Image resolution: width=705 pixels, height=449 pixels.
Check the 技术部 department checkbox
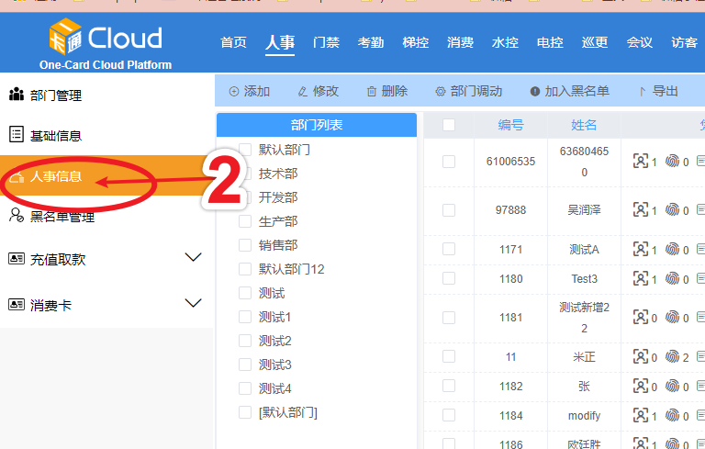click(x=245, y=174)
